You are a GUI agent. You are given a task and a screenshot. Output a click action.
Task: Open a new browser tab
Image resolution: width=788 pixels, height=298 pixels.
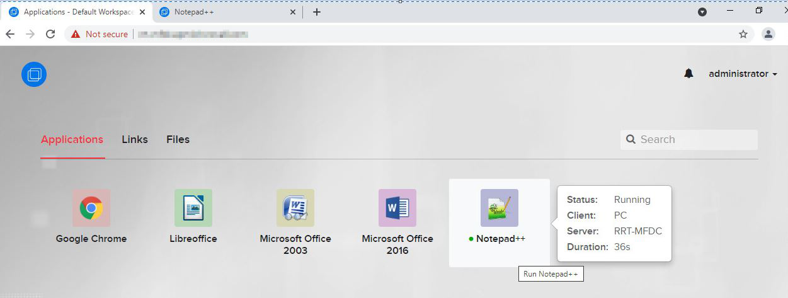tap(317, 12)
